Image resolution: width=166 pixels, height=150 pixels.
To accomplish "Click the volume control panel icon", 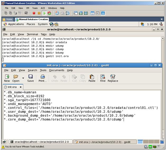I will click(x=161, y=24).
